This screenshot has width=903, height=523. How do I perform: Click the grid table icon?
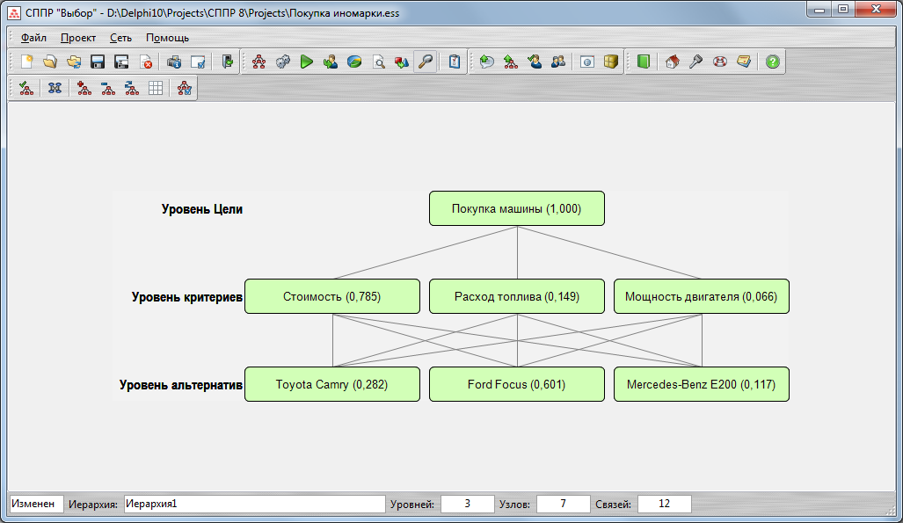point(155,88)
